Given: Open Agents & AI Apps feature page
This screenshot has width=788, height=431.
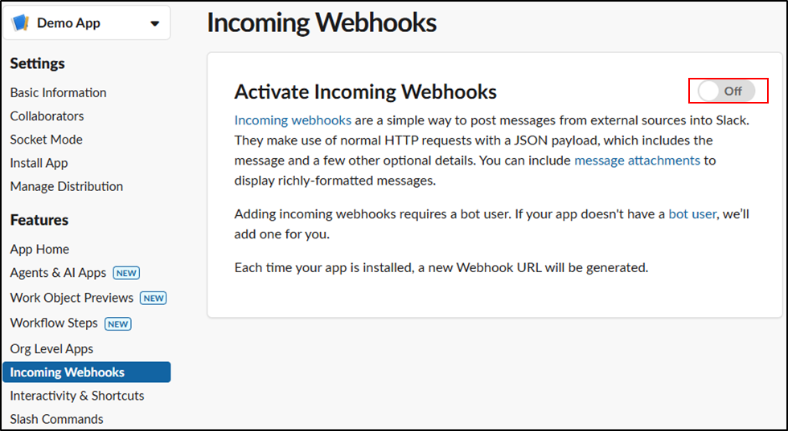Looking at the screenshot, I should (x=58, y=273).
